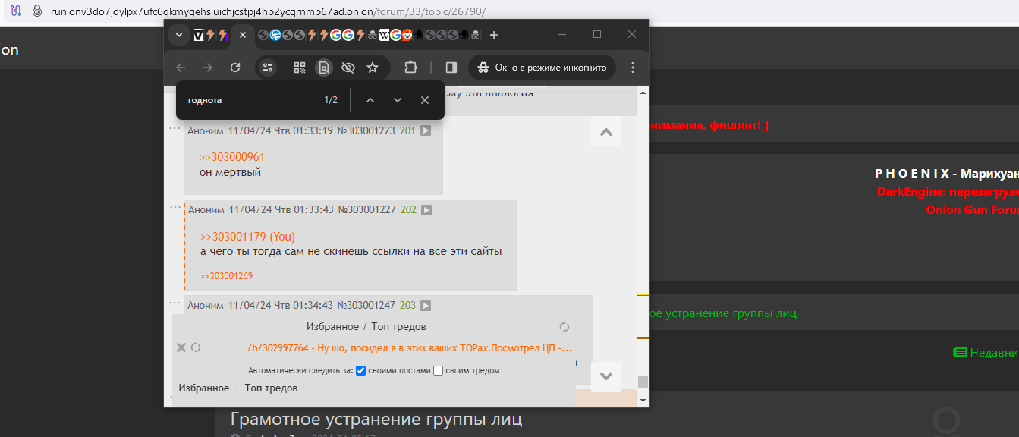The width and height of the screenshot is (1019, 437).
Task: Switch to the Wikipedia tab
Action: click(384, 35)
